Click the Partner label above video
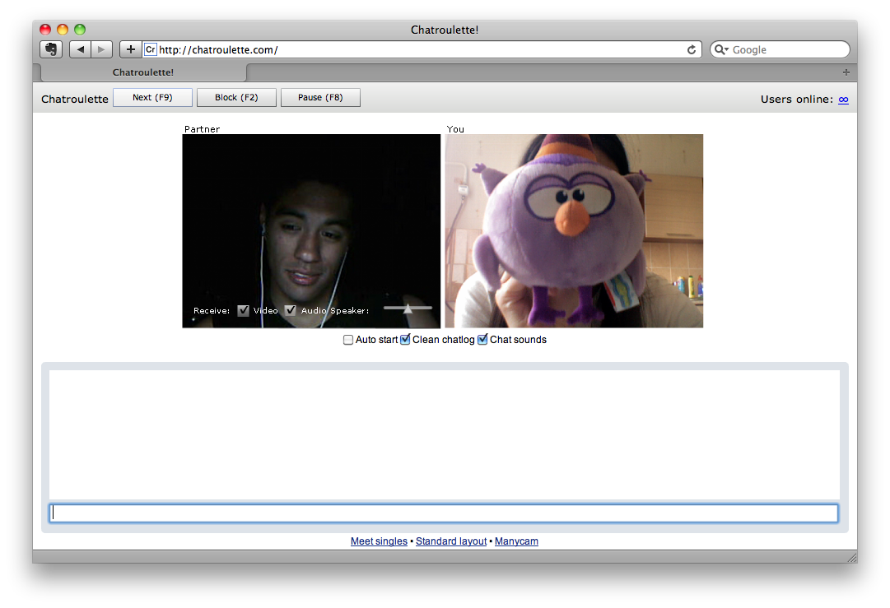890x608 pixels. [202, 128]
